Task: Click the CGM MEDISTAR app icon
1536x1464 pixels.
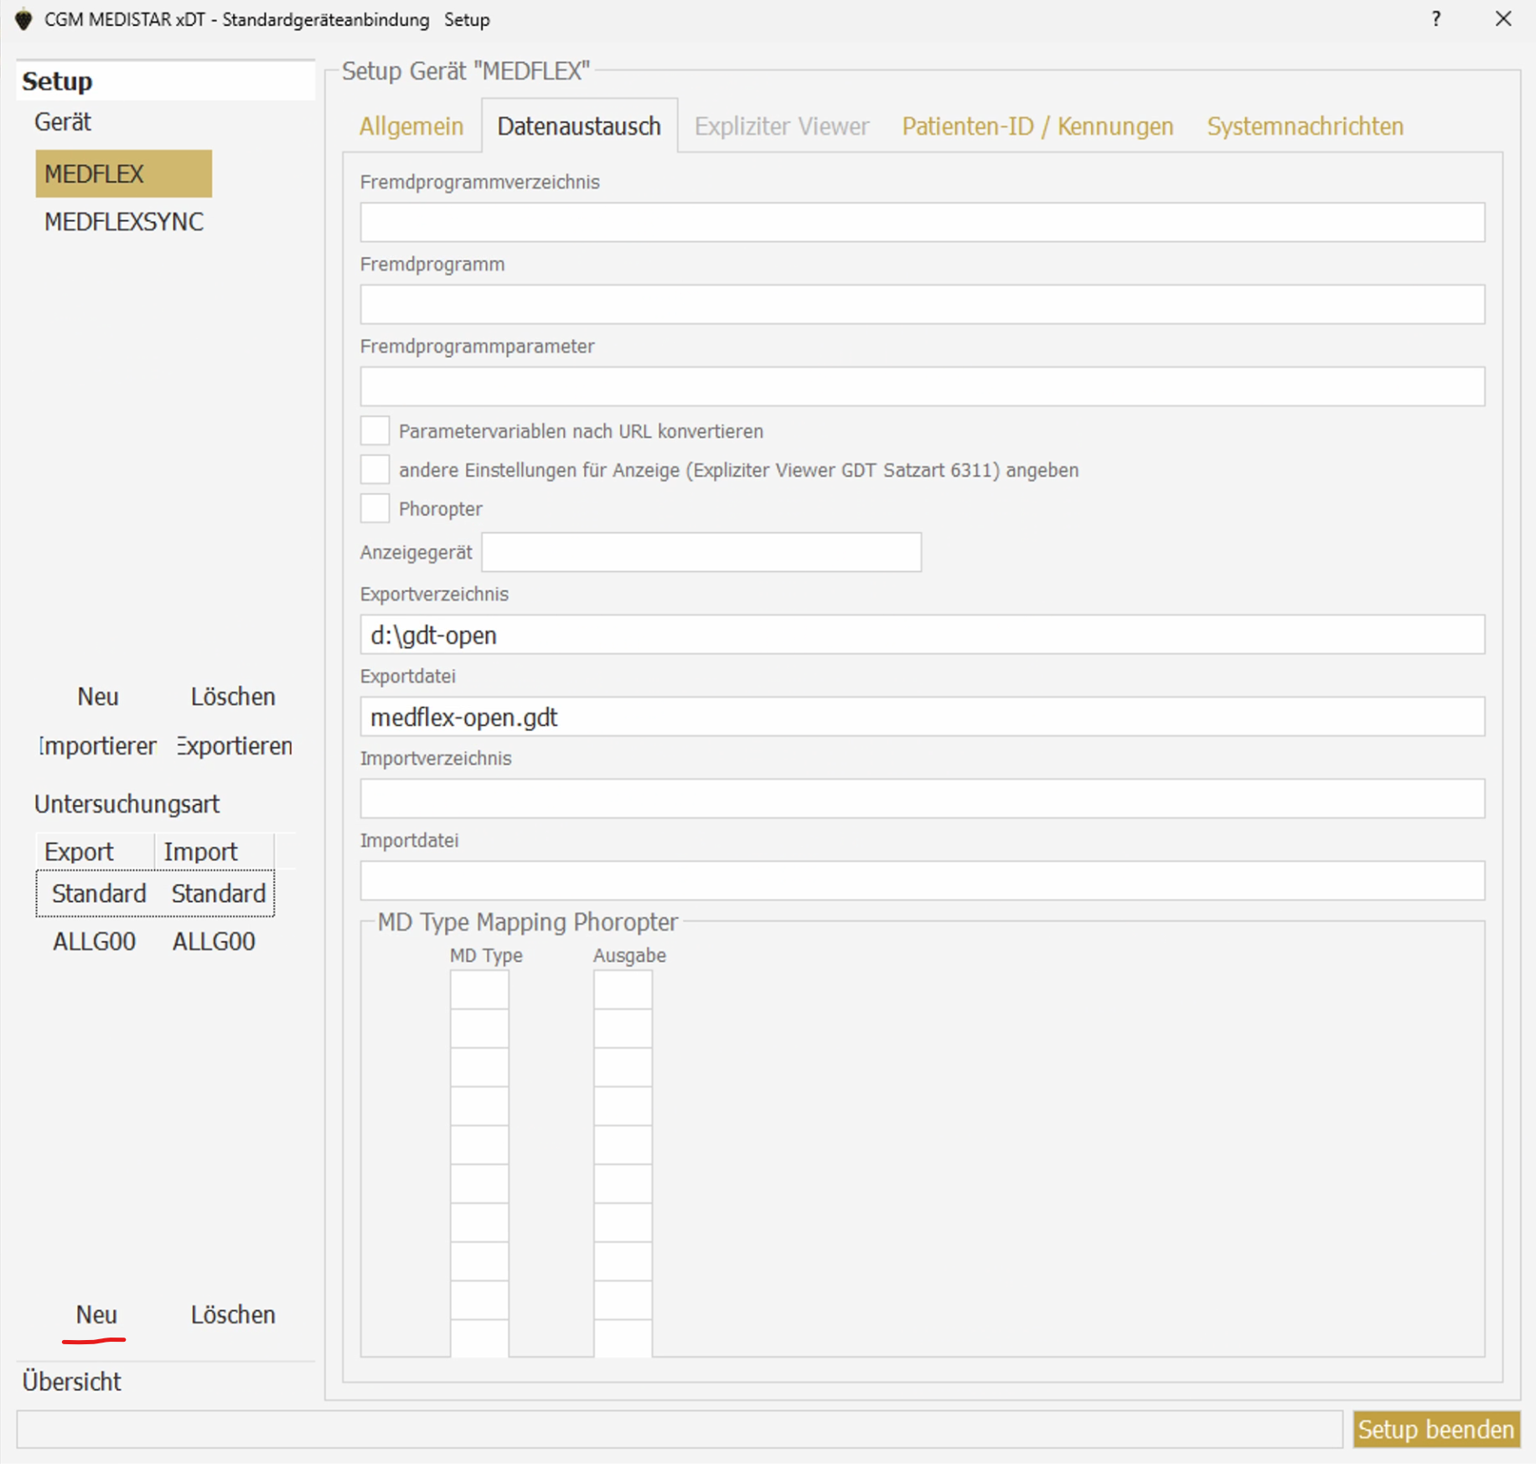Action: coord(24,19)
